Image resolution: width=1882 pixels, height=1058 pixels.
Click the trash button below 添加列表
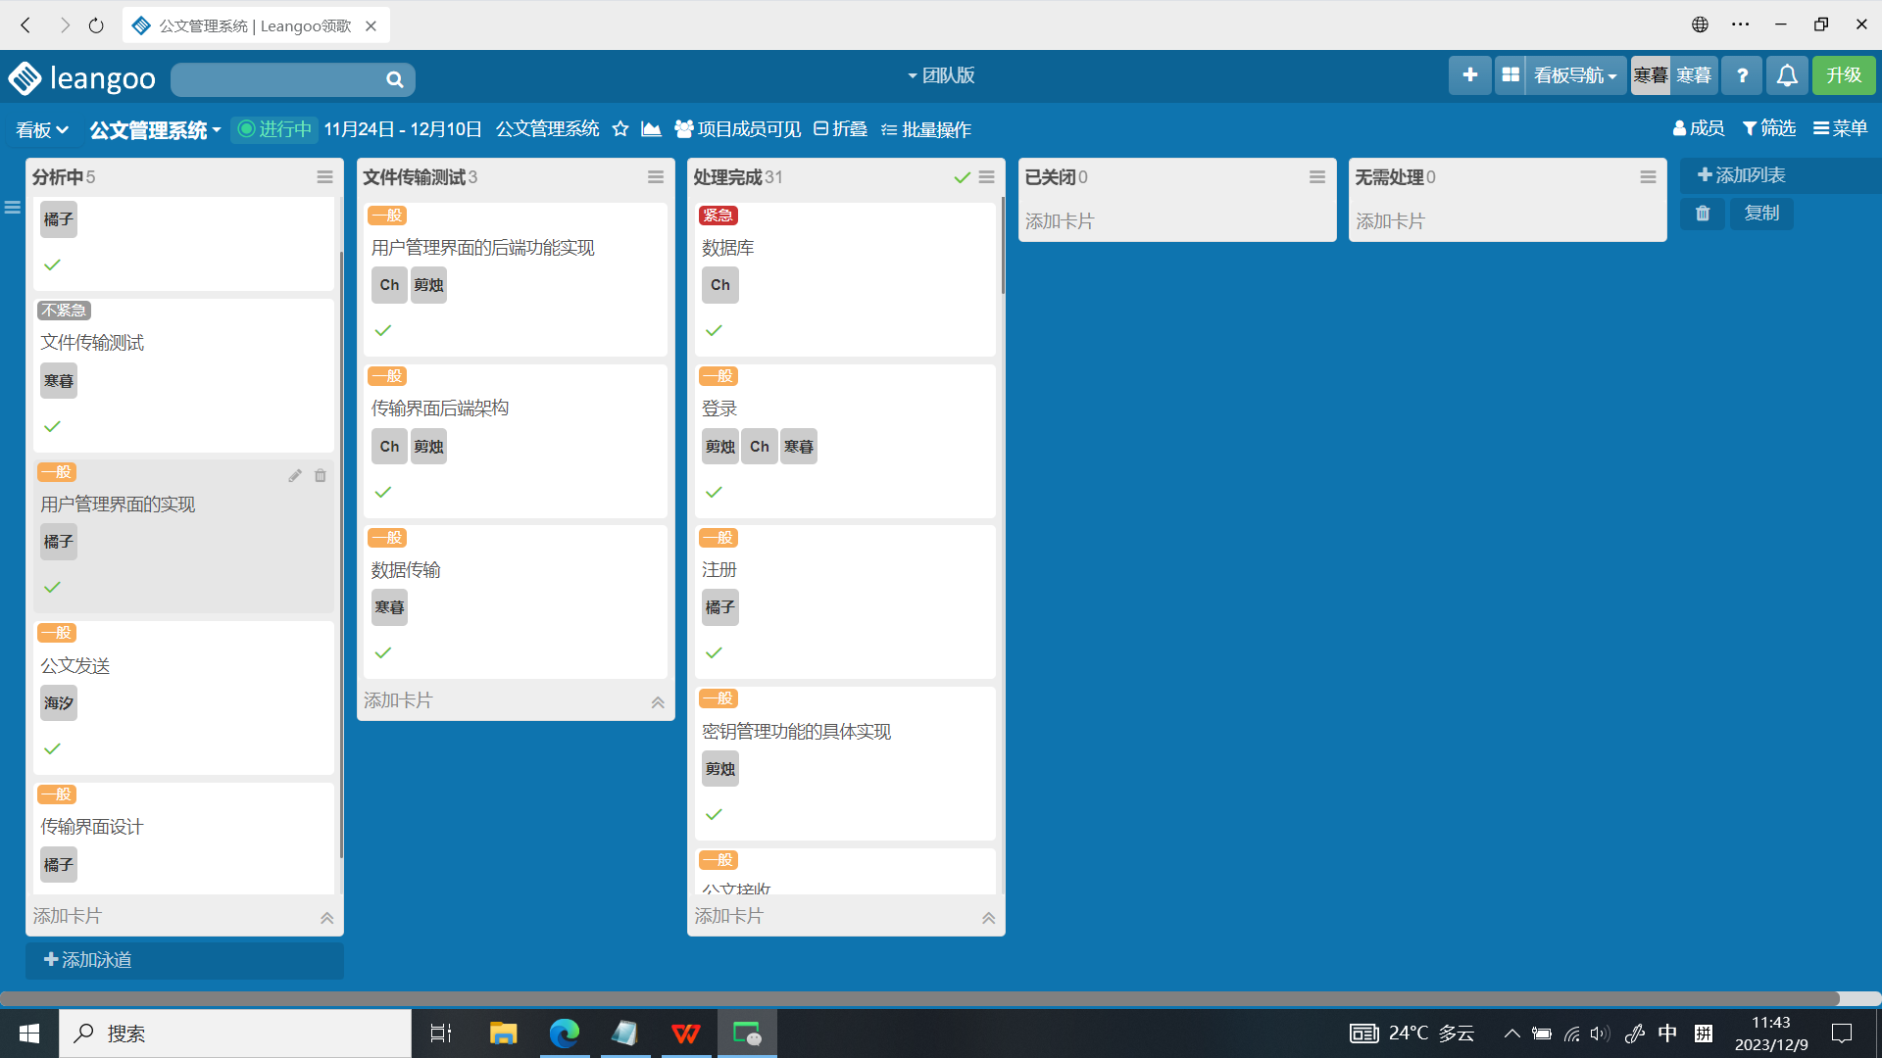tap(1703, 214)
